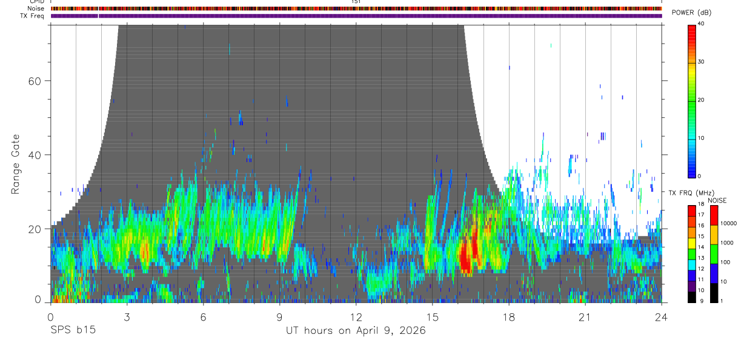Click the 'NOISE' legend title
This screenshot has width=744, height=343.
tap(717, 200)
